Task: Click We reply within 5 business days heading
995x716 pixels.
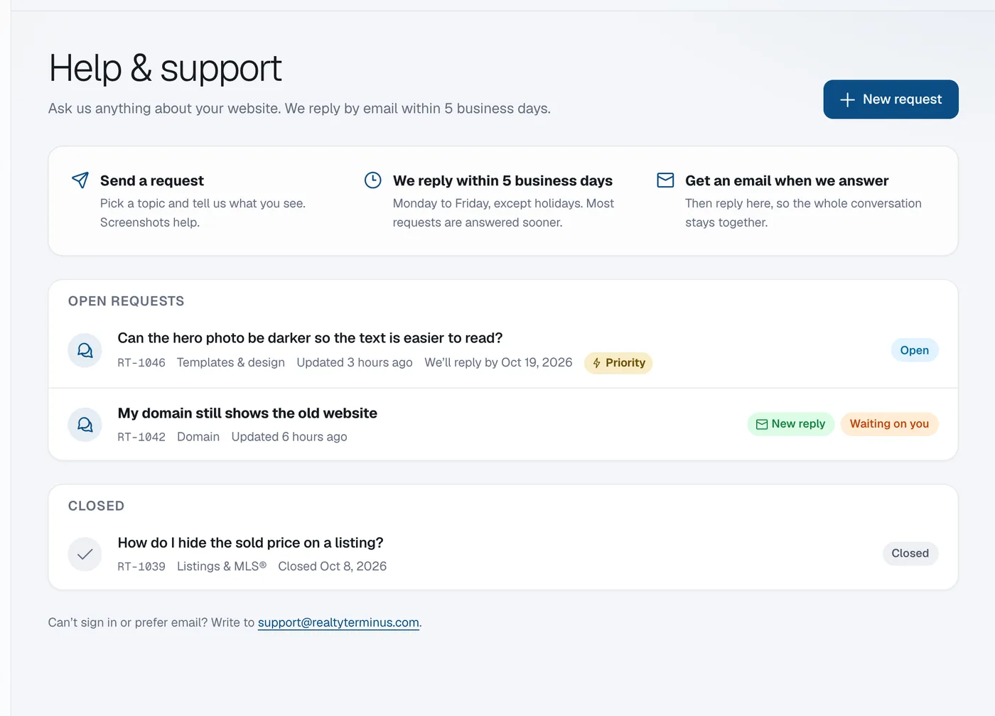Action: (502, 180)
